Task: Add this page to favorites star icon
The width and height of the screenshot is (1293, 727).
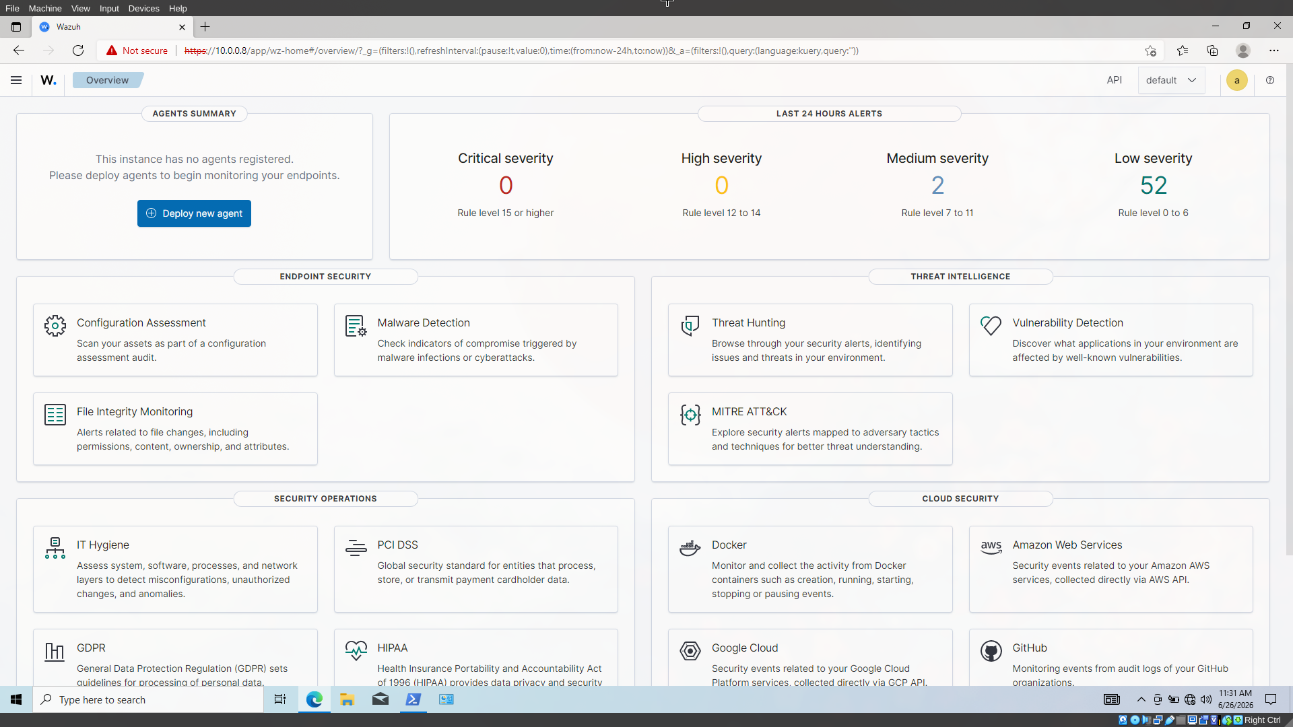Action: coord(1150,50)
